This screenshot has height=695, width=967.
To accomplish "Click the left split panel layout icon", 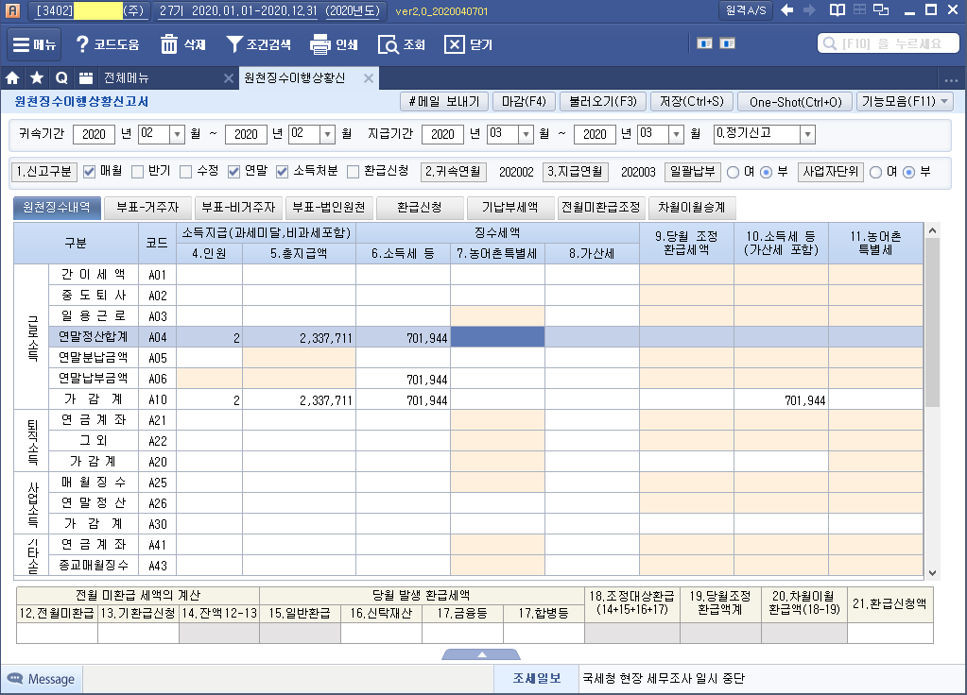I will coord(704,43).
